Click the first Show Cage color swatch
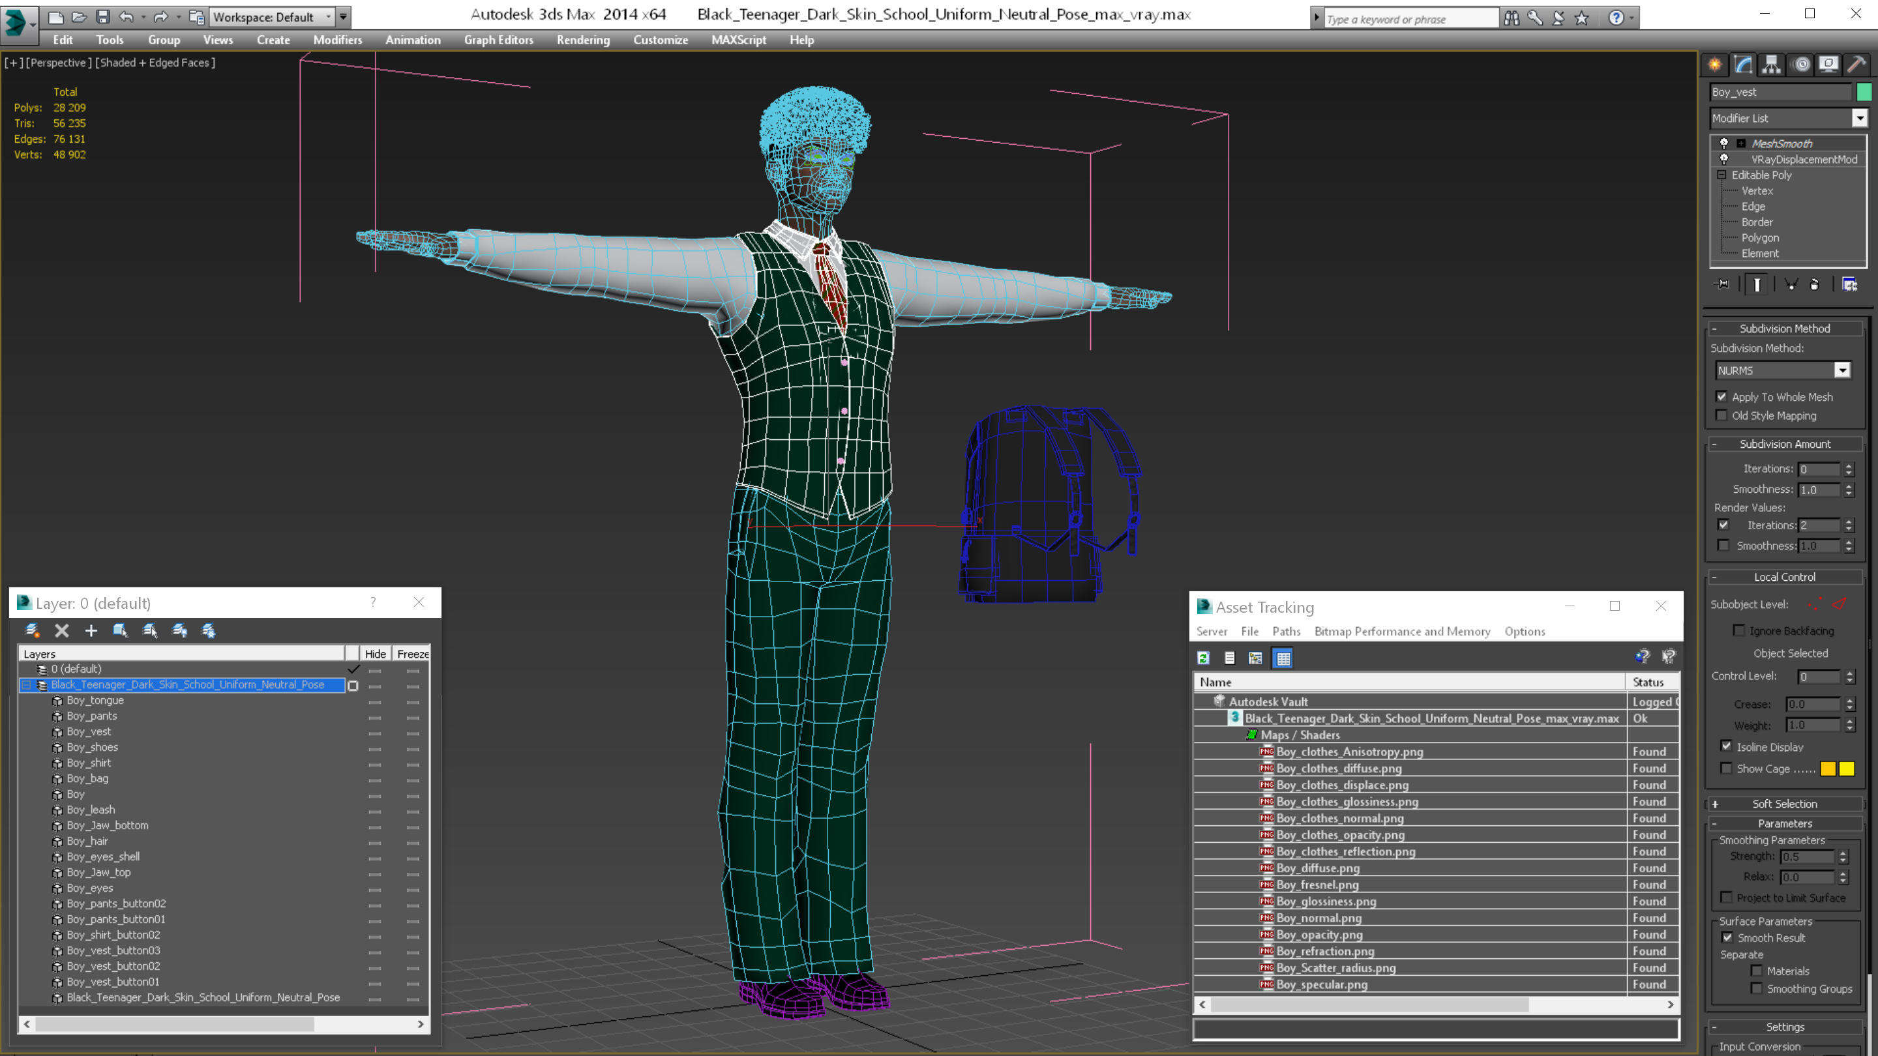 click(x=1828, y=768)
